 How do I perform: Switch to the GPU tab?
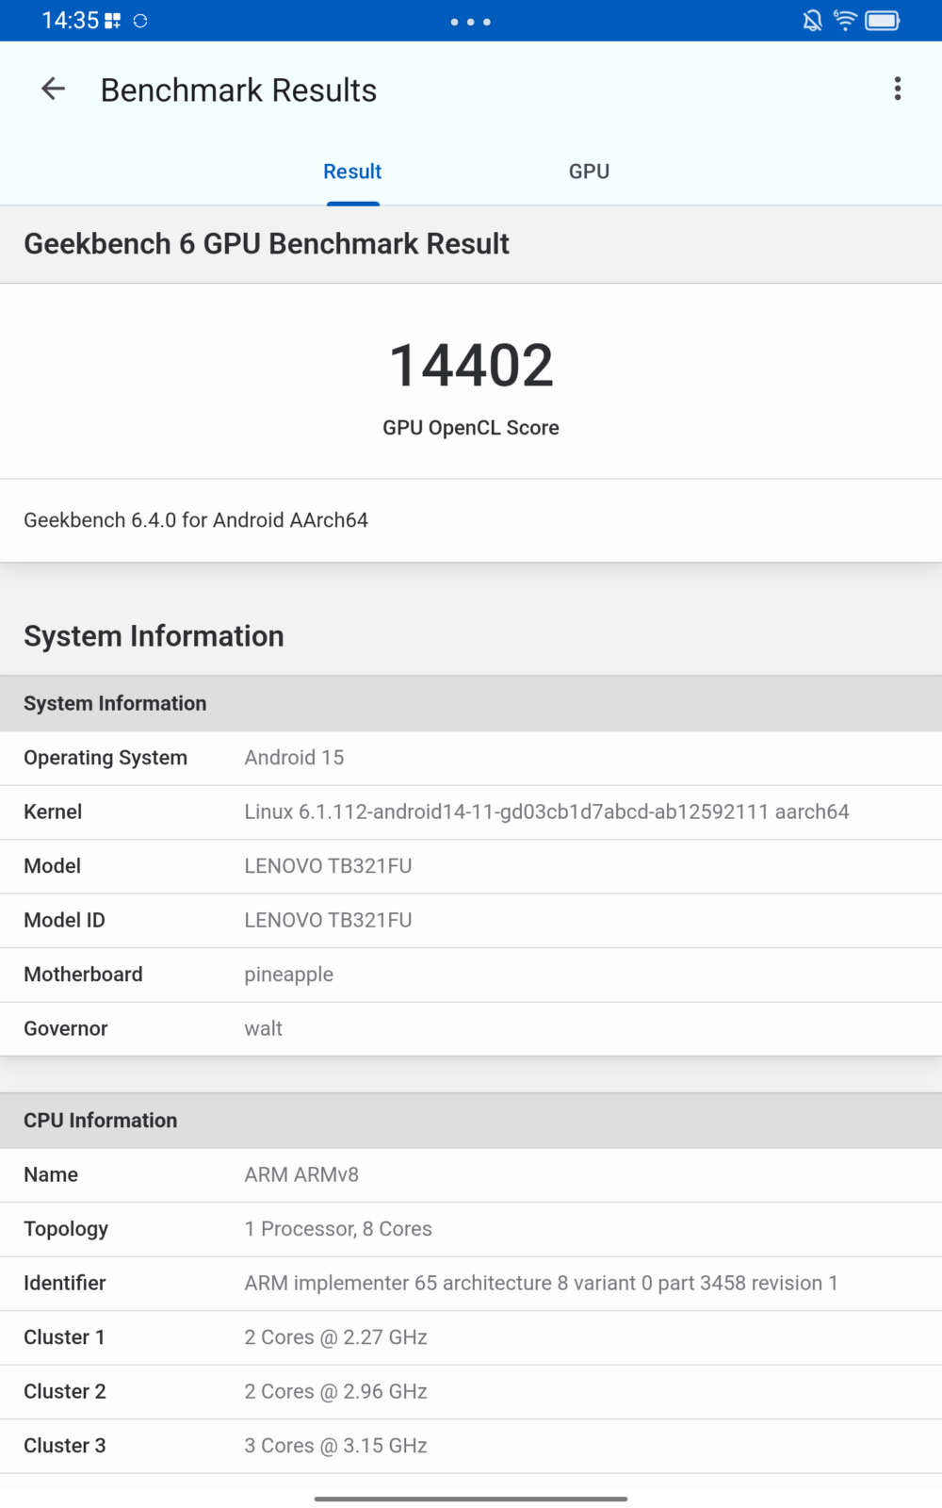pyautogui.click(x=589, y=172)
